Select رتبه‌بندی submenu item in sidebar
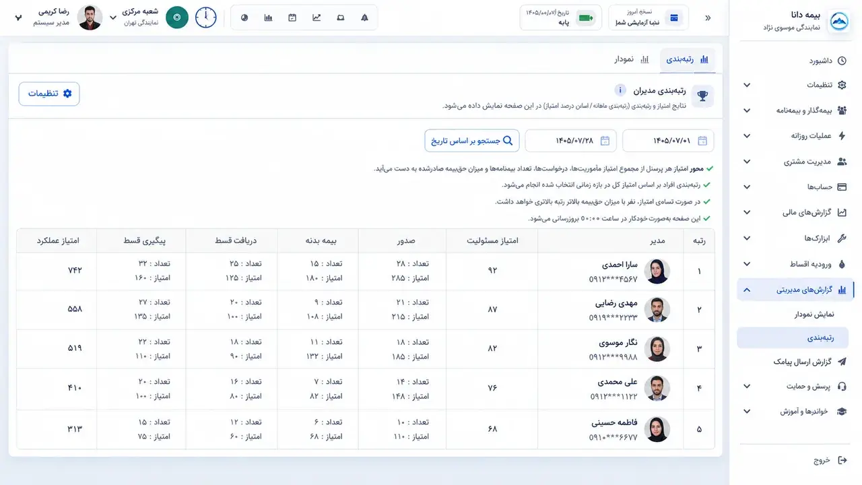862x485 pixels. (x=792, y=337)
